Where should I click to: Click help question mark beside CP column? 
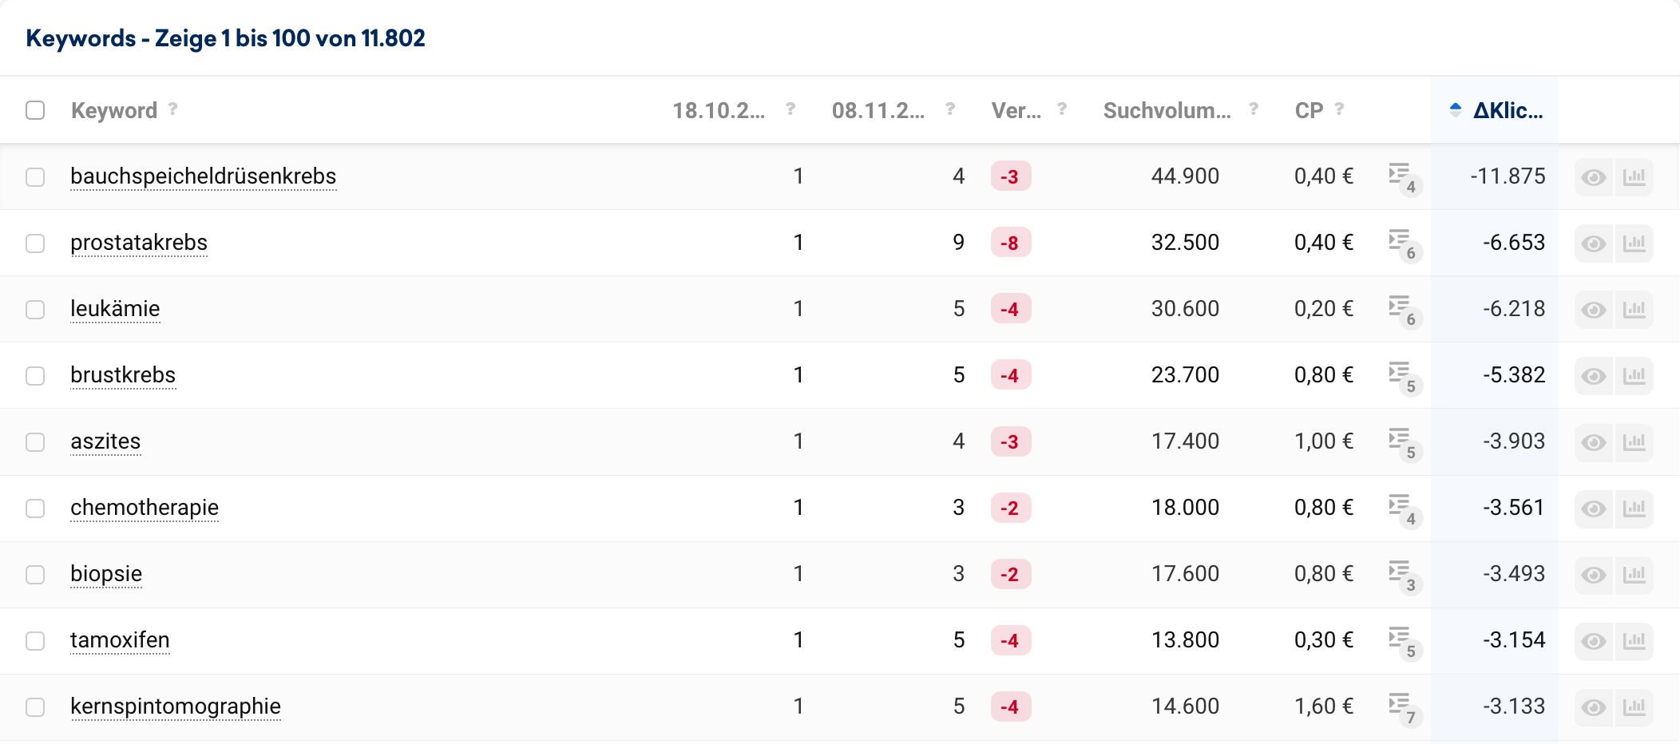(1339, 109)
